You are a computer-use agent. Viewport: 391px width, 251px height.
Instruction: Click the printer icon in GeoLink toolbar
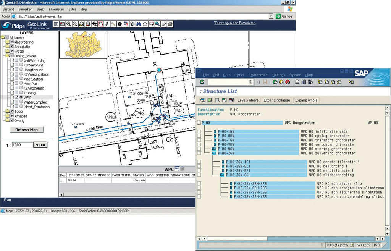pos(170,24)
